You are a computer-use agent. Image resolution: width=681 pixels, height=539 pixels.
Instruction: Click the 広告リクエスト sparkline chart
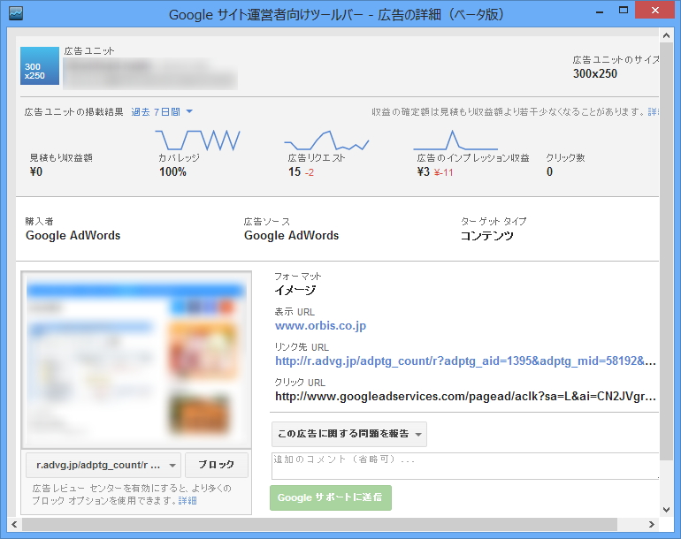click(326, 140)
